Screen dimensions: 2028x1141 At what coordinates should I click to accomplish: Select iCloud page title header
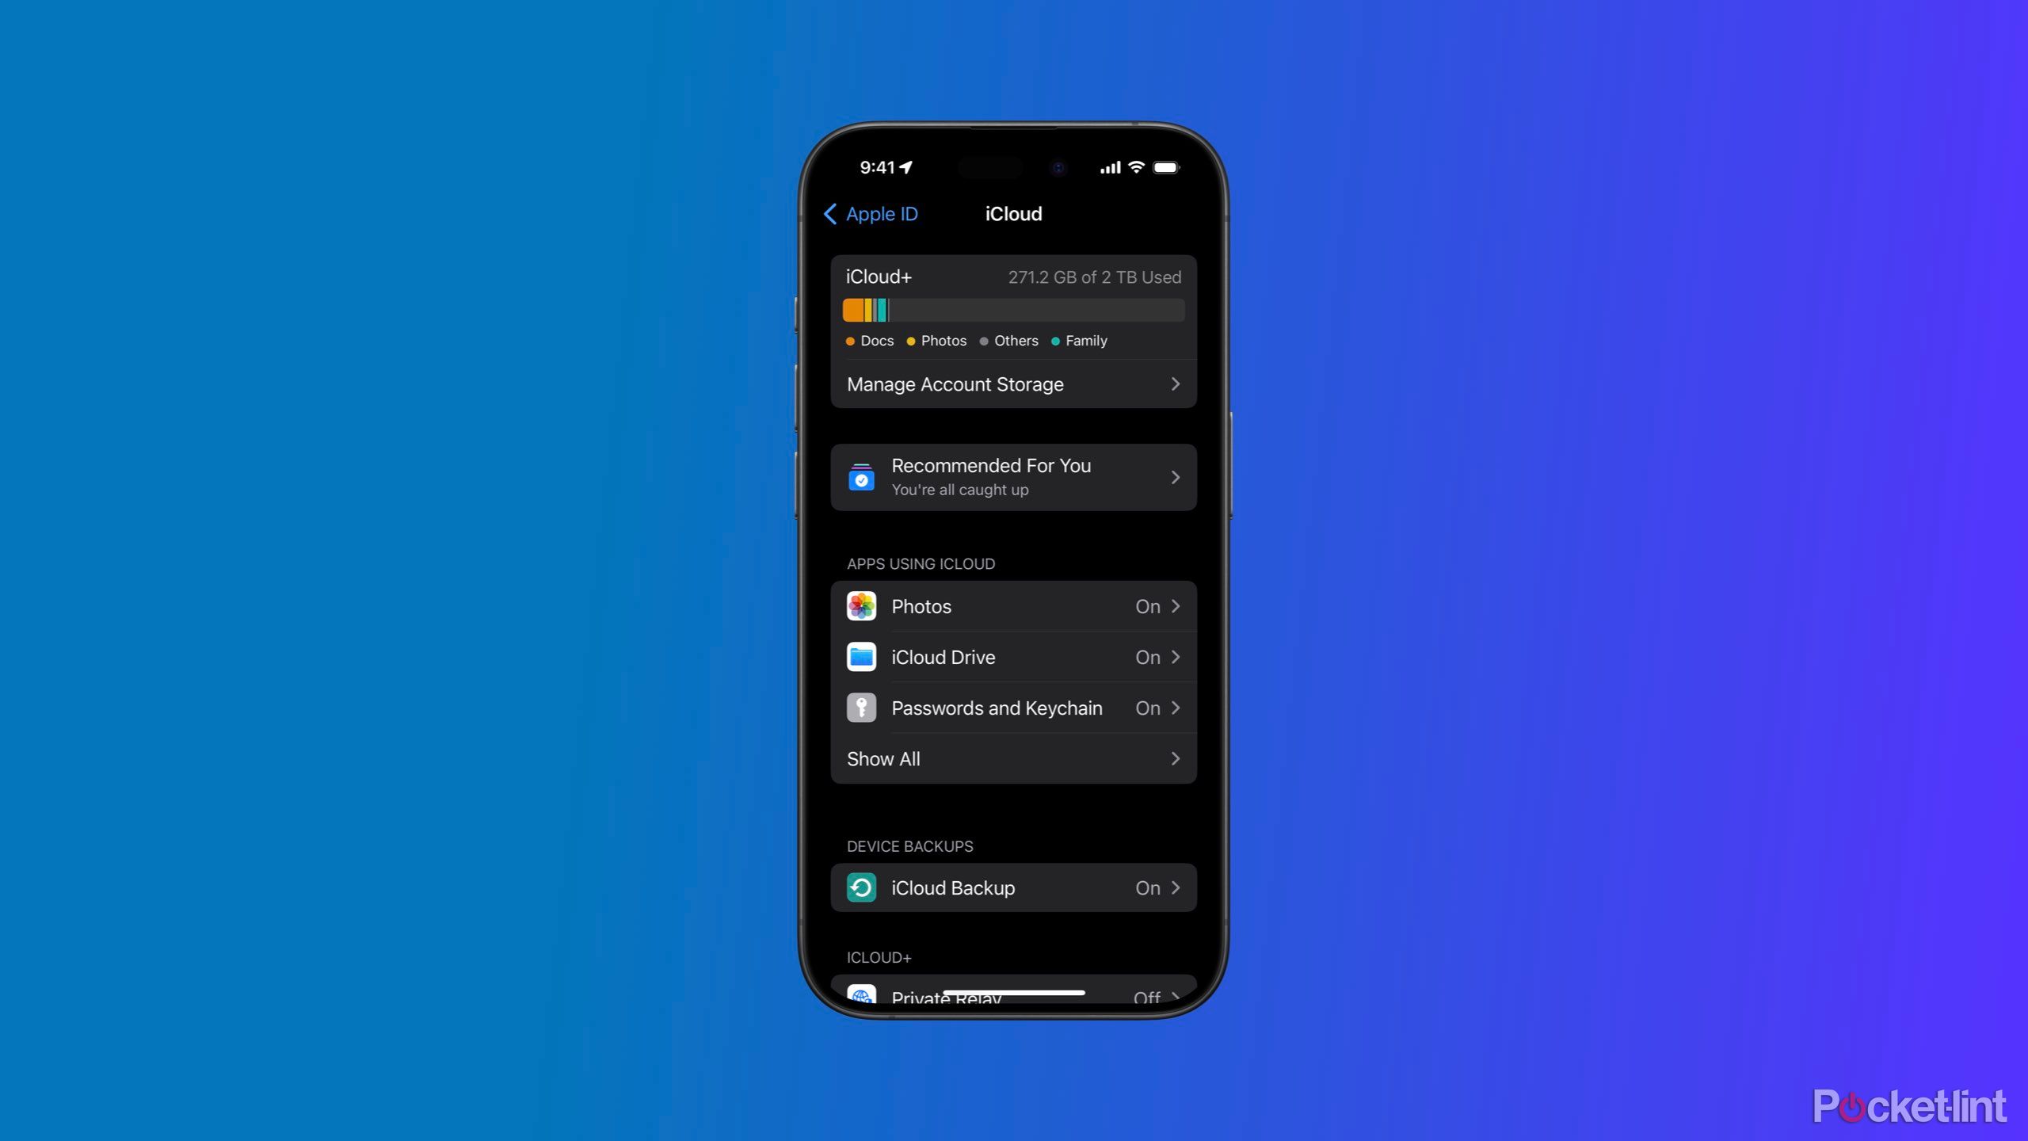point(1012,213)
